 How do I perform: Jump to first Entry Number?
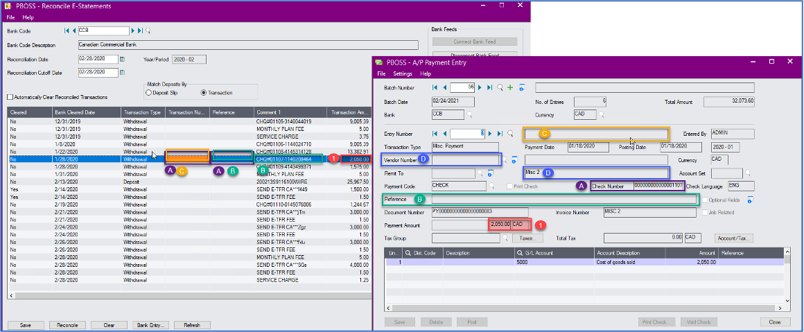pyautogui.click(x=435, y=133)
